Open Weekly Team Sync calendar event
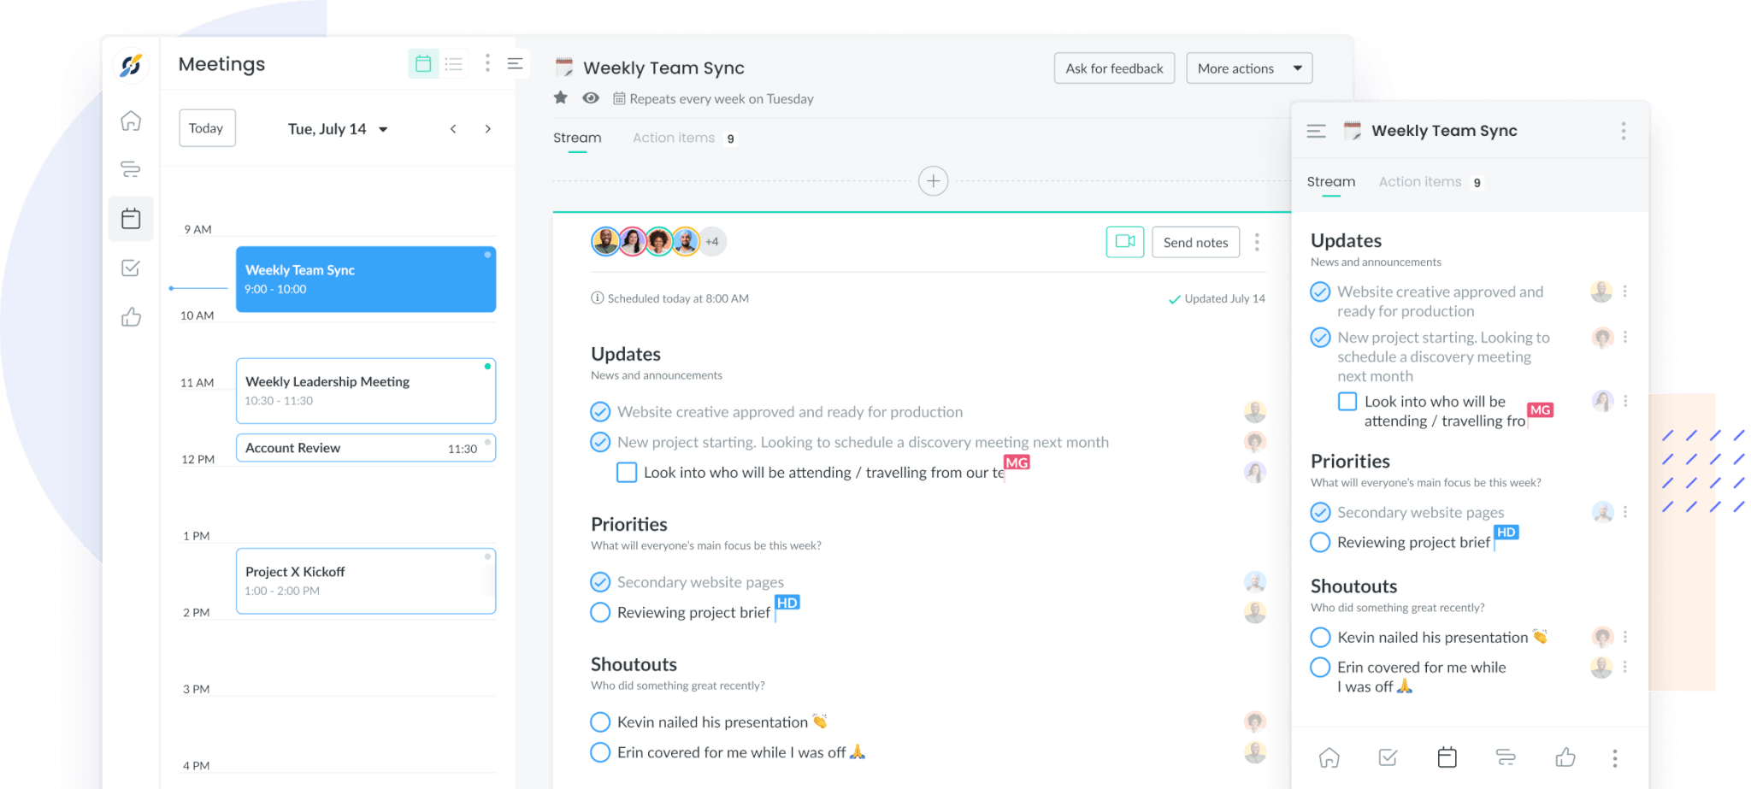The height and width of the screenshot is (789, 1751). click(x=366, y=280)
